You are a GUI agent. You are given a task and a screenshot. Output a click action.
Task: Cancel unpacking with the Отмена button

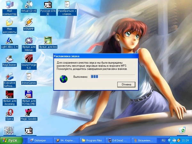[126, 84]
